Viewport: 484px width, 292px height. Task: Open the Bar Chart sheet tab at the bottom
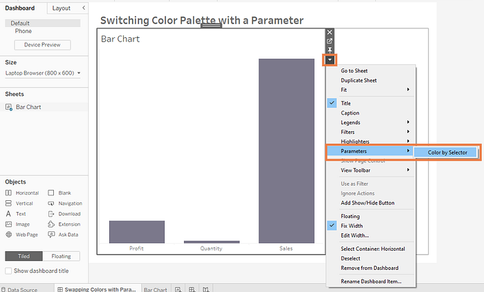(156, 289)
